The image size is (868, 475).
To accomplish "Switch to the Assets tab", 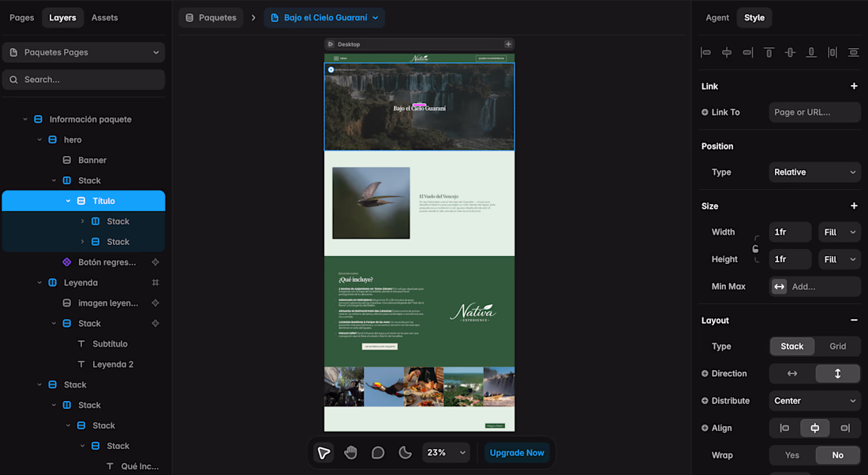I will 105,17.
